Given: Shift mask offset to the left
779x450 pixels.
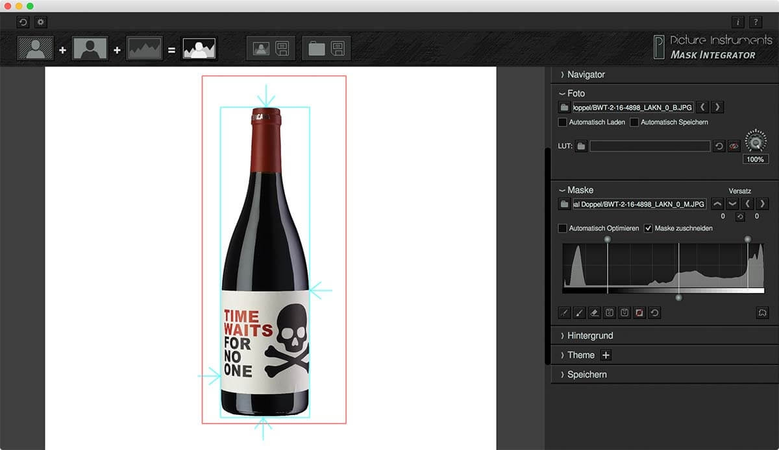Looking at the screenshot, I should point(748,204).
